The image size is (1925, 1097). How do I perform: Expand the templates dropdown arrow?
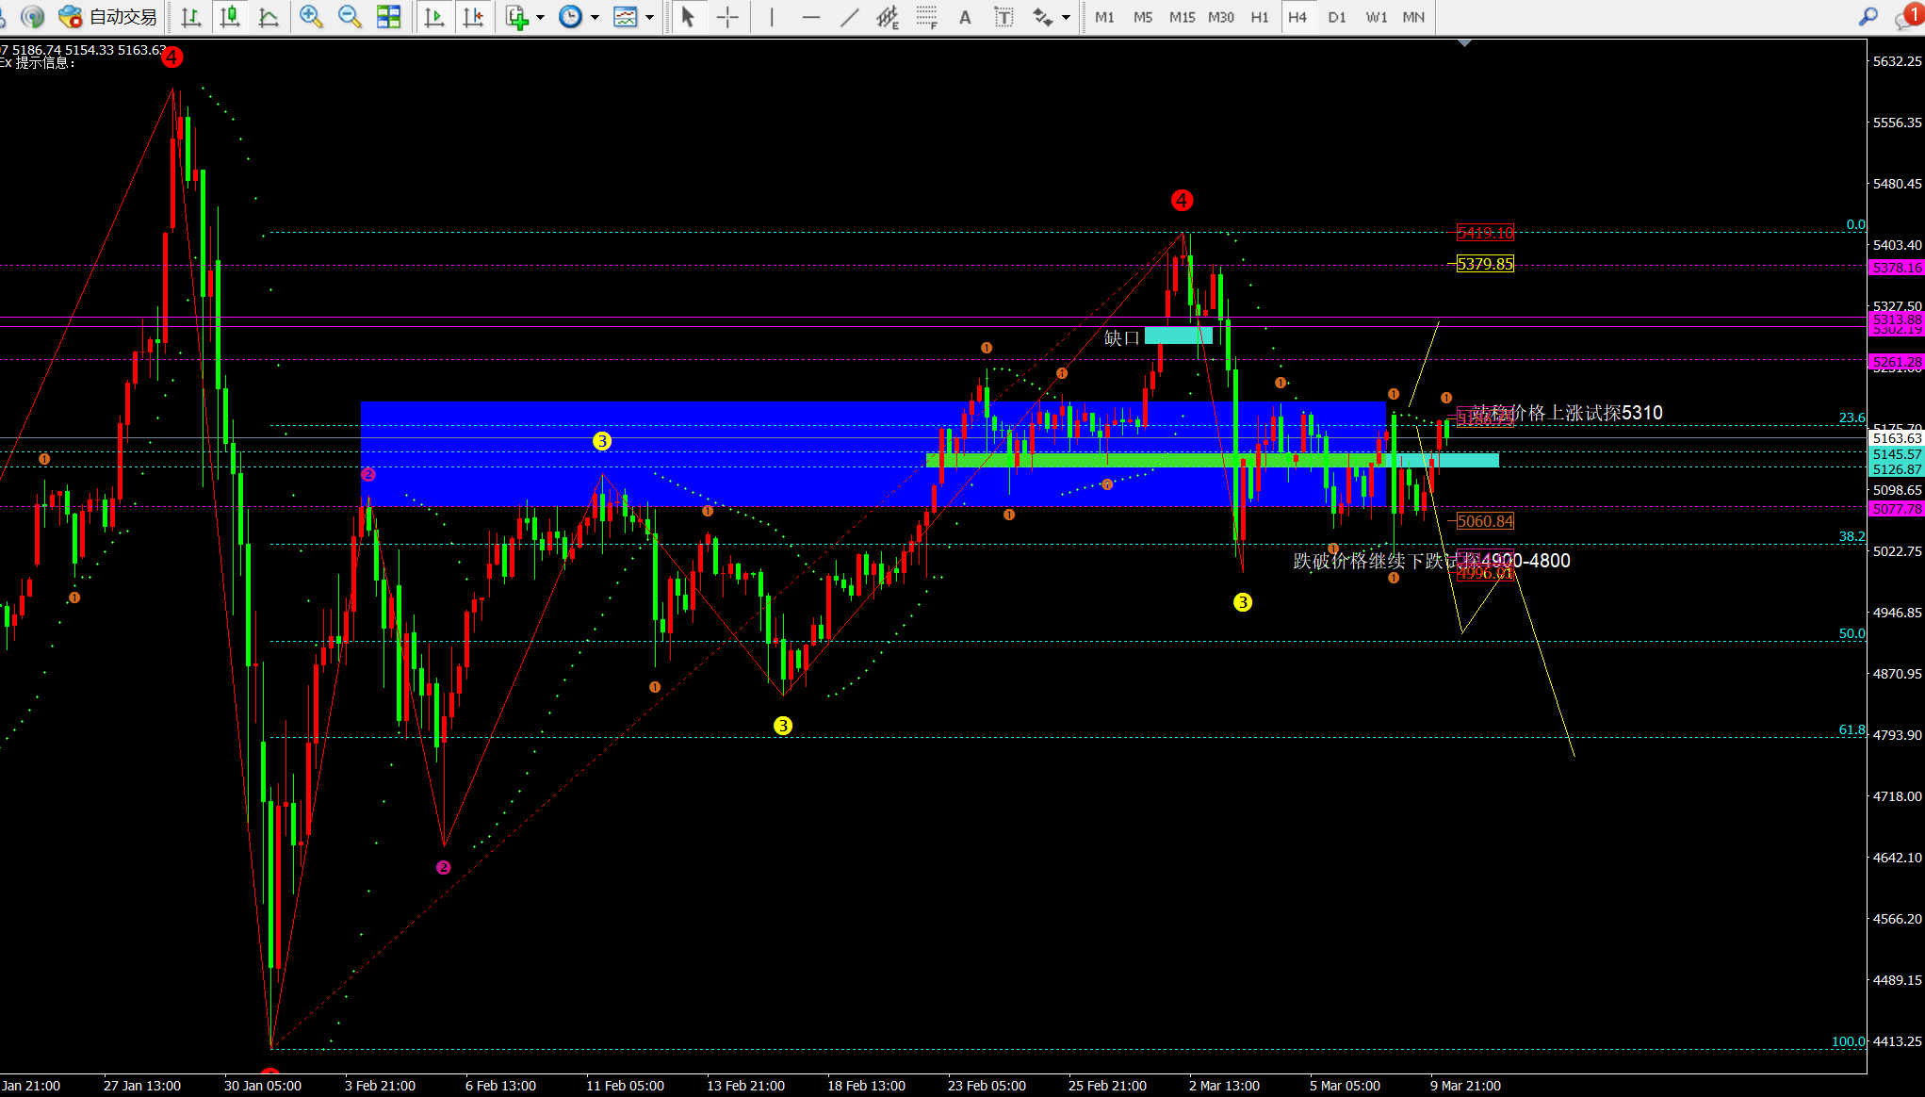pyautogui.click(x=649, y=17)
